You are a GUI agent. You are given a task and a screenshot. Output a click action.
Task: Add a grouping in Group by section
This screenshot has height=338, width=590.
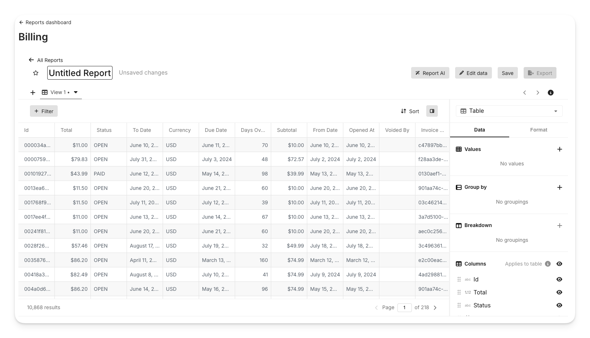coord(559,187)
